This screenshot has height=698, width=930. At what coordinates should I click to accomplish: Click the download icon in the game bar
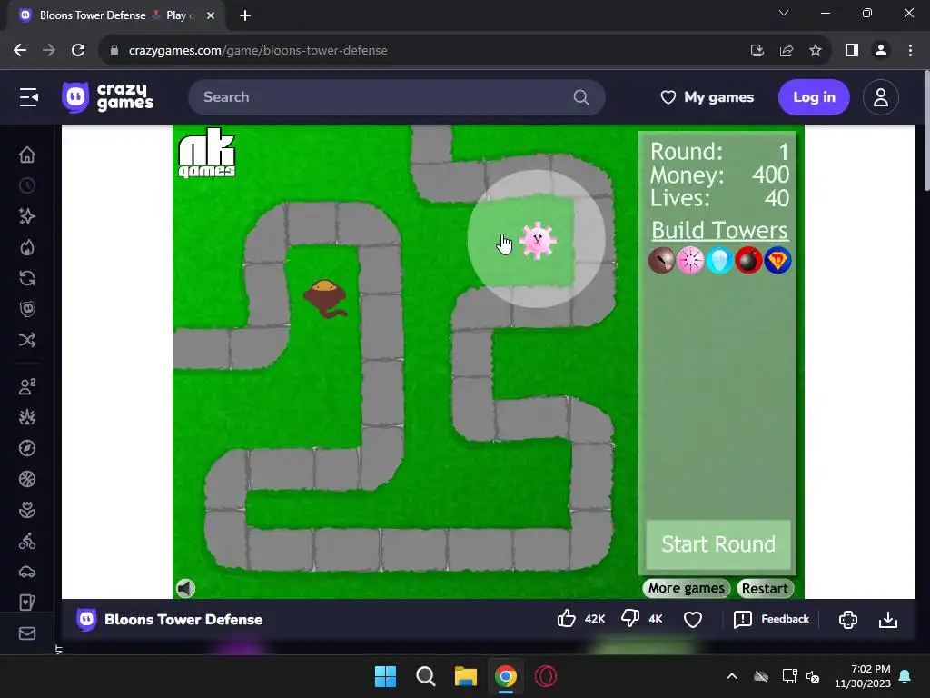point(888,620)
